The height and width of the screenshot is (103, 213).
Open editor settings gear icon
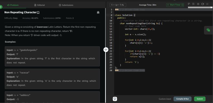[x=198, y=4]
